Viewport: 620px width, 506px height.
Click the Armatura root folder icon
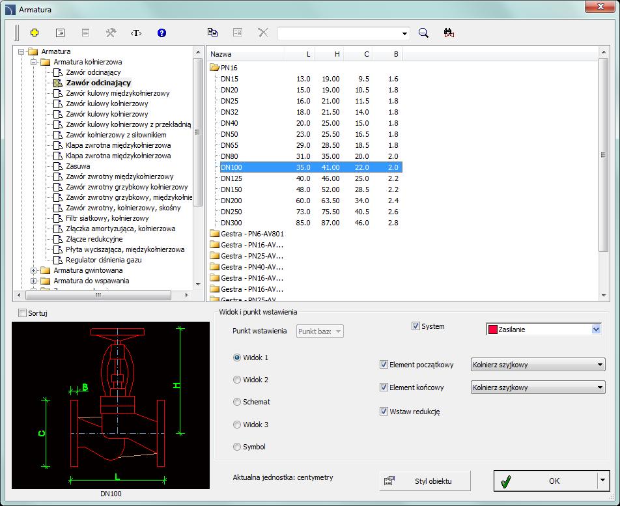33,51
